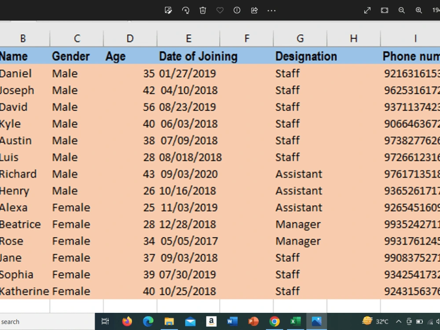Screen dimensions: 440x330
Task: Open Google Chrome from the taskbar
Action: click(x=275, y=321)
